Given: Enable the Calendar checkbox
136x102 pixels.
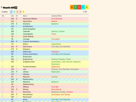Looking at the screenshot, I should click(3, 31).
